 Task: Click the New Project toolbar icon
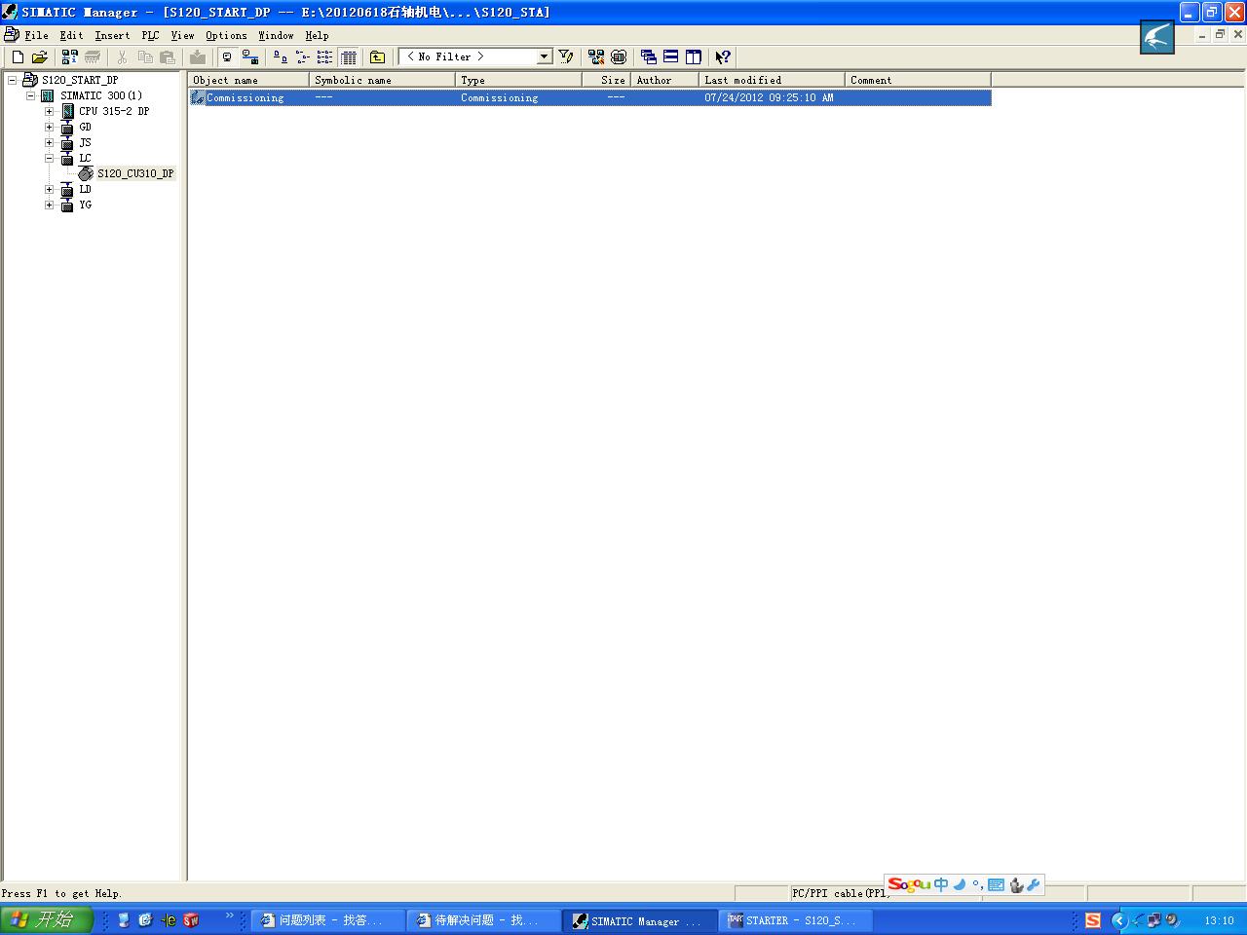click(x=18, y=57)
